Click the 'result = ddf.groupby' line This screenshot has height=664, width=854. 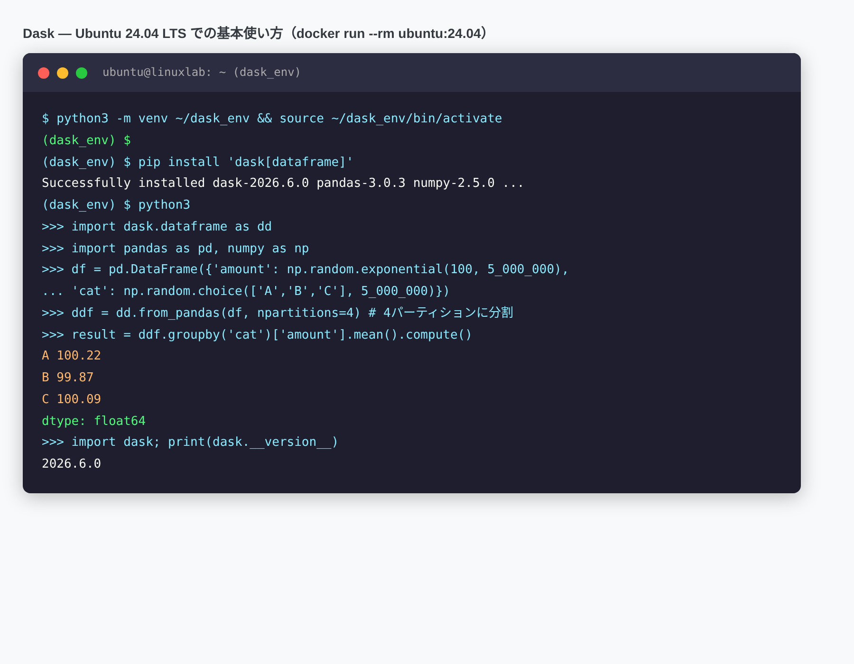[x=257, y=334]
